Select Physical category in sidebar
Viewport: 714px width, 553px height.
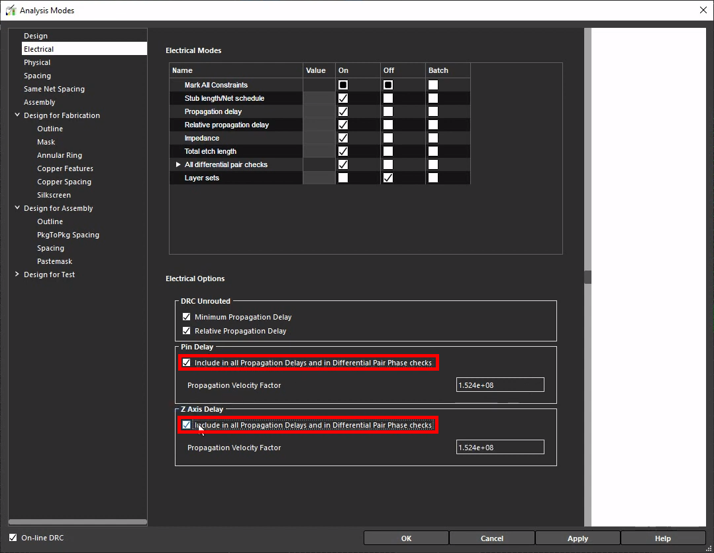(x=37, y=62)
